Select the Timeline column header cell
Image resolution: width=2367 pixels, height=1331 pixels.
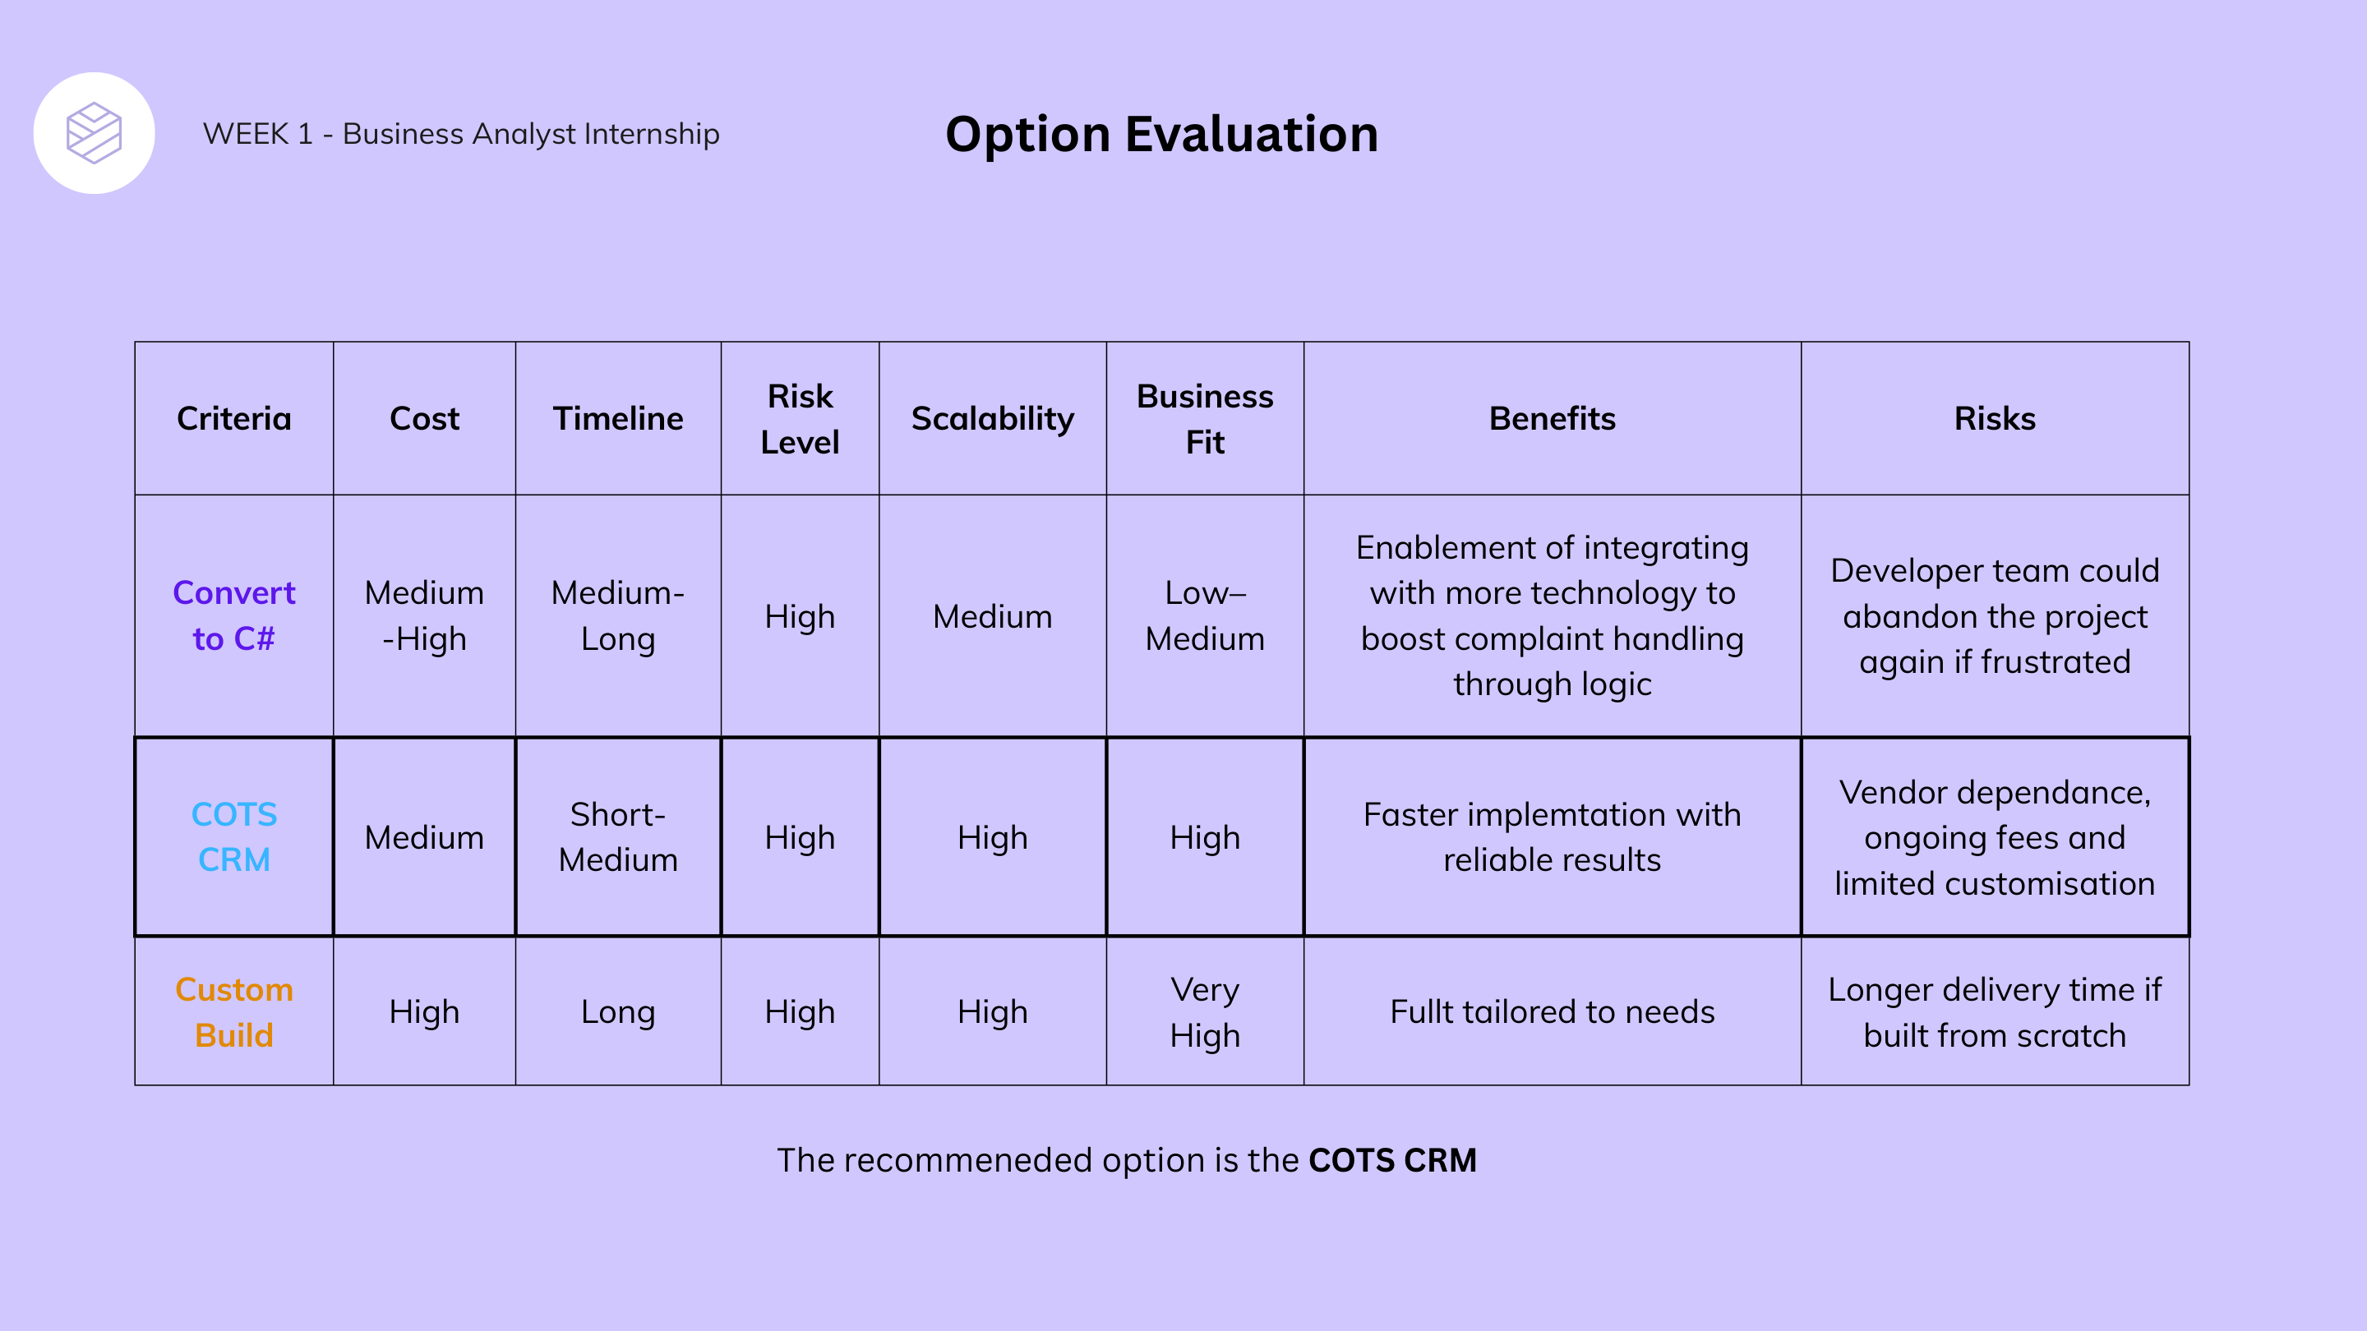click(x=617, y=419)
